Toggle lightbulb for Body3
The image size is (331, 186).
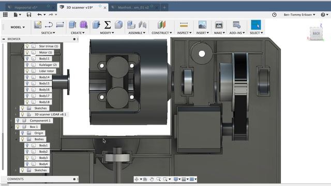(27, 158)
